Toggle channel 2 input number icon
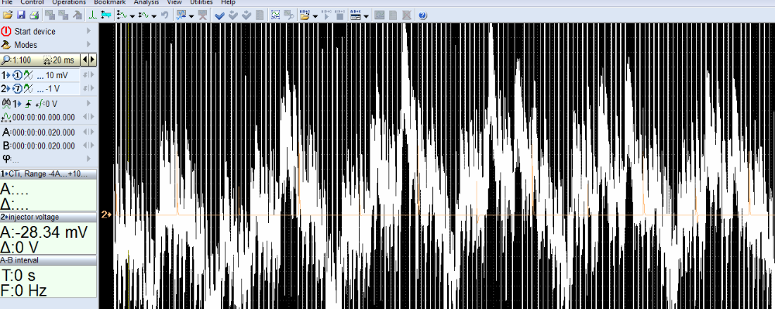 (x=17, y=89)
